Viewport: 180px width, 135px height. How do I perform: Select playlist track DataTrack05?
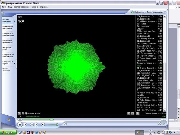click(x=149, y=103)
